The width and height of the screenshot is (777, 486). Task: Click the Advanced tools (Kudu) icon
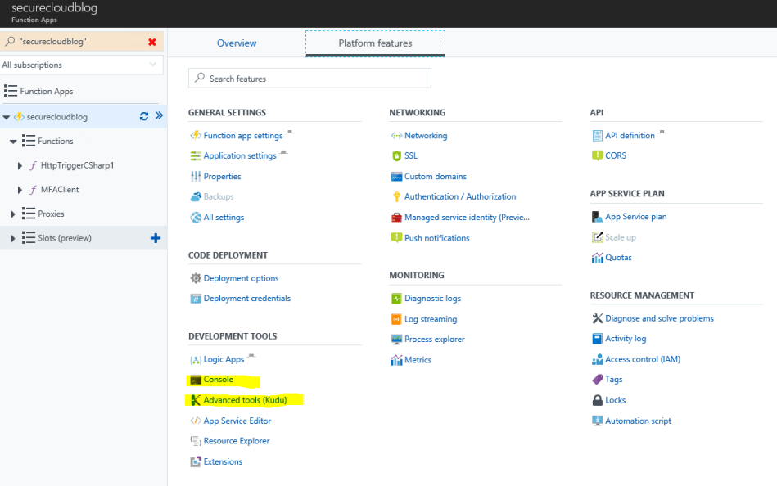pos(196,400)
